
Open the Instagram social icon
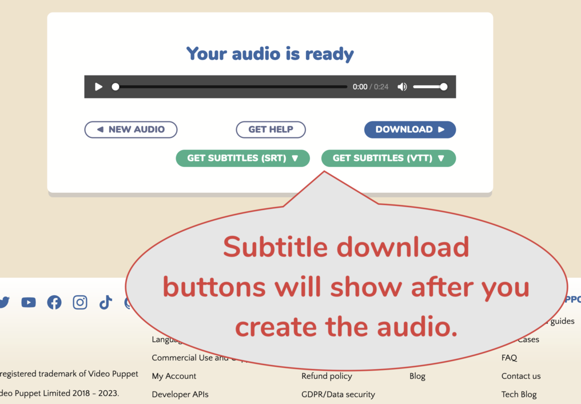coord(80,303)
